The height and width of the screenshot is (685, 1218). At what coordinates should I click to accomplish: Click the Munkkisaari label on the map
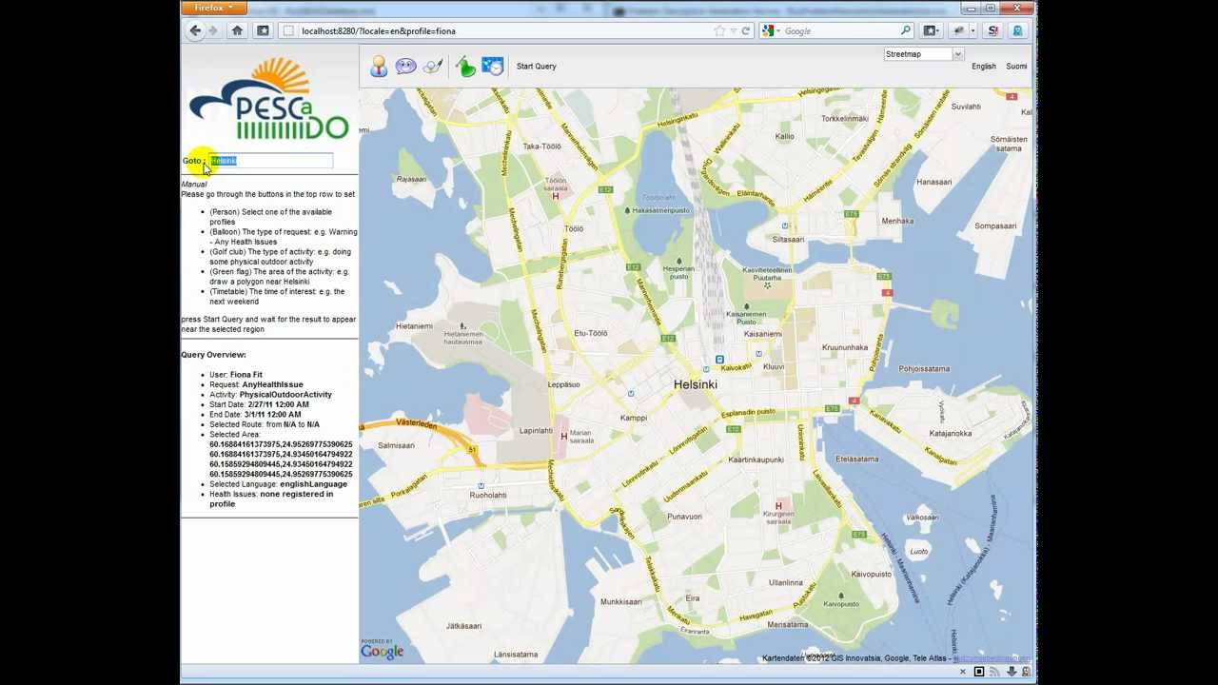click(x=621, y=602)
